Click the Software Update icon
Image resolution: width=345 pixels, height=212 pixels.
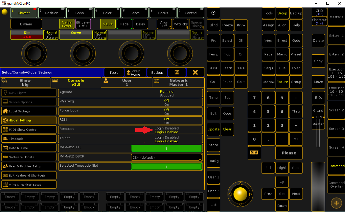click(x=5, y=157)
